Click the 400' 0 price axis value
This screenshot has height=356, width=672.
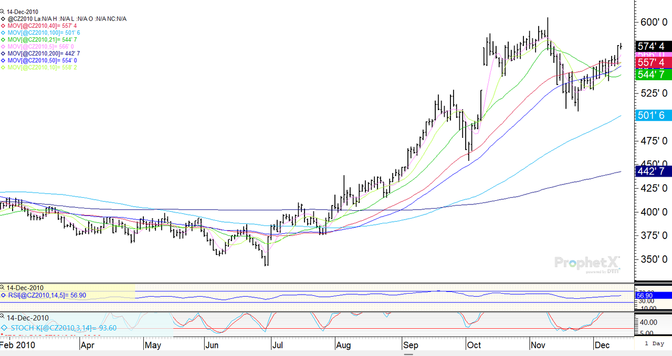[x=654, y=212]
